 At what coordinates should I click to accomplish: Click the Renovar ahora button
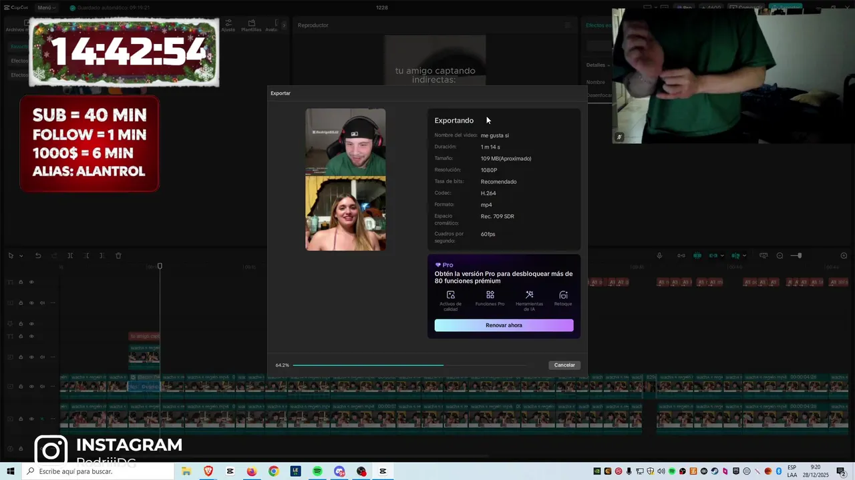(x=504, y=325)
